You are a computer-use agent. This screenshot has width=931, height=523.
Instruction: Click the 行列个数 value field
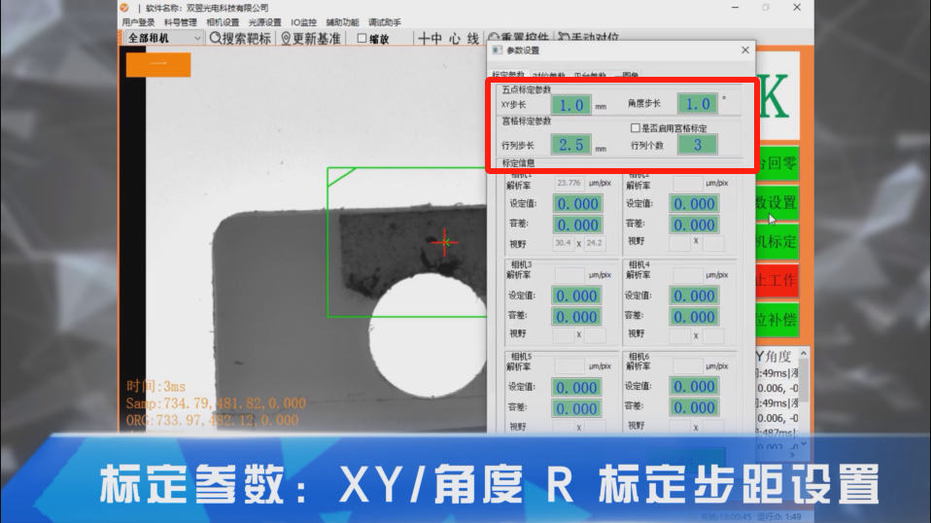pos(697,145)
